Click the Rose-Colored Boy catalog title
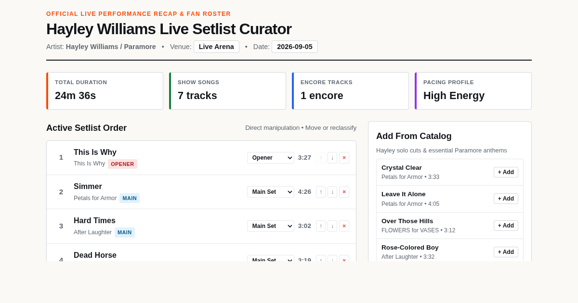This screenshot has height=303, width=578. (x=410, y=248)
